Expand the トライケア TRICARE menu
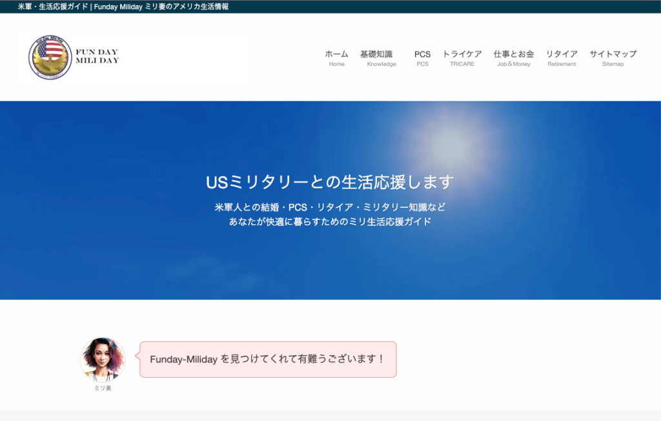 [x=462, y=57]
